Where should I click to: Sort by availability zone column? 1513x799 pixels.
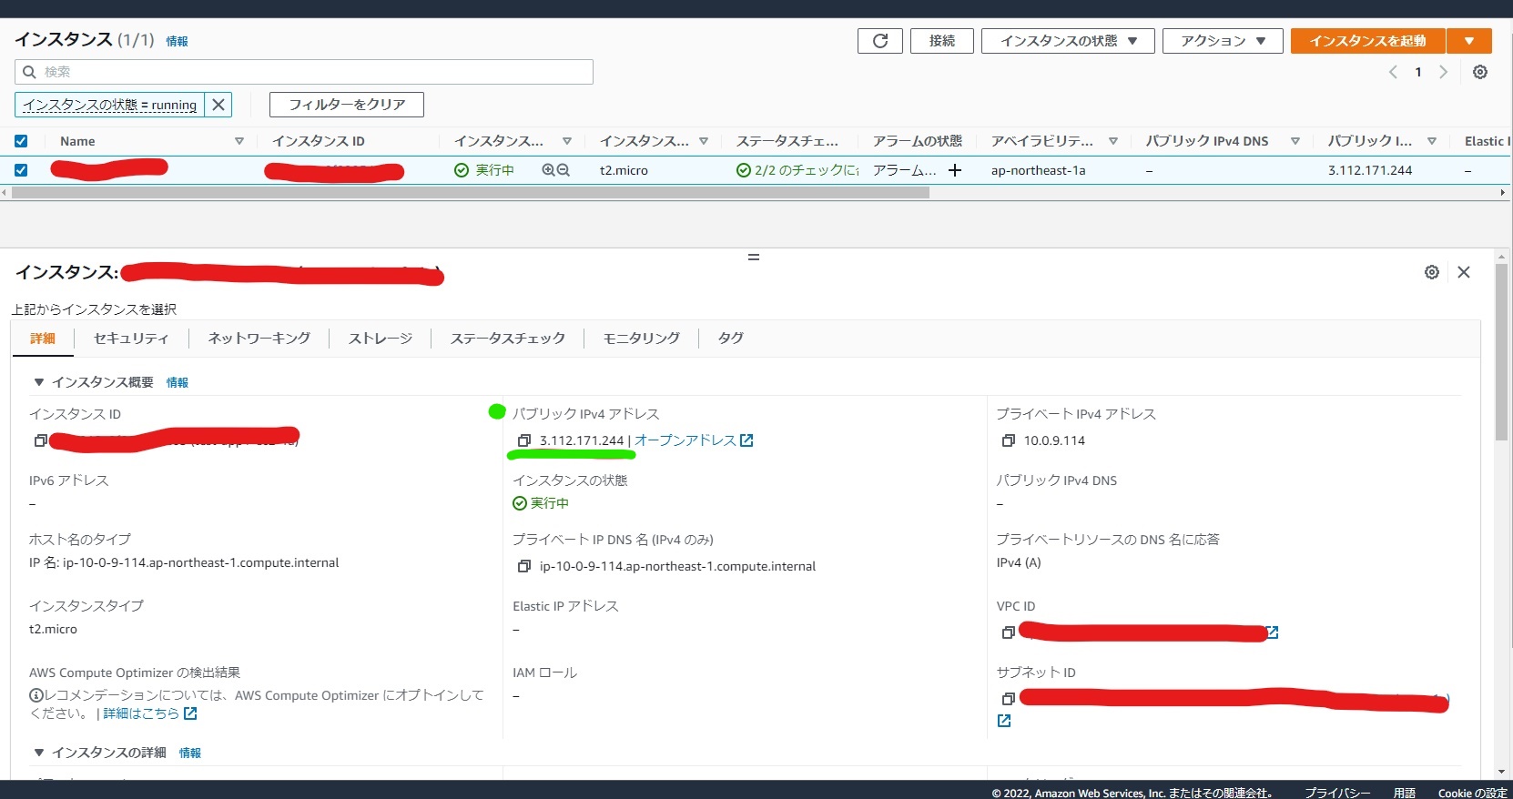tap(1113, 141)
